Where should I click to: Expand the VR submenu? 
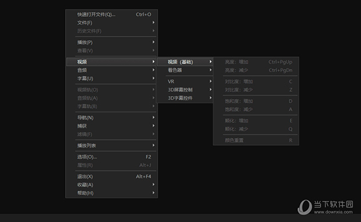pyautogui.click(x=185, y=82)
